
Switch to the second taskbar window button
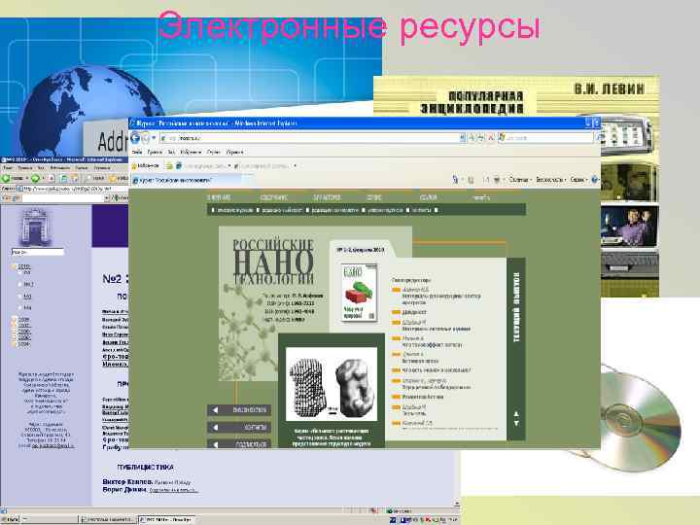107,519
